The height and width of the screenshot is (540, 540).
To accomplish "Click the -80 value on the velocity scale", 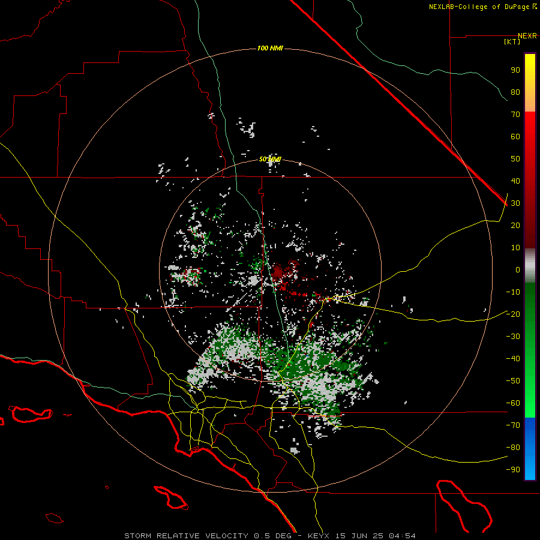I will click(513, 448).
